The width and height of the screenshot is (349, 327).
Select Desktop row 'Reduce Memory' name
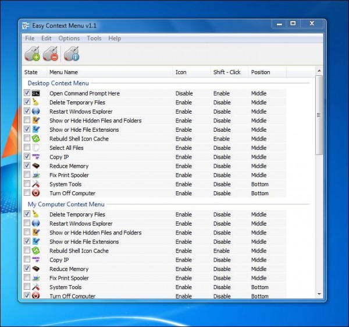(69, 166)
